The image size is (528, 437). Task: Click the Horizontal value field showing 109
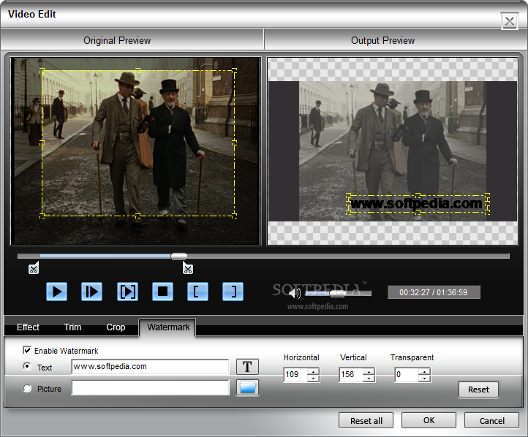[x=295, y=375]
